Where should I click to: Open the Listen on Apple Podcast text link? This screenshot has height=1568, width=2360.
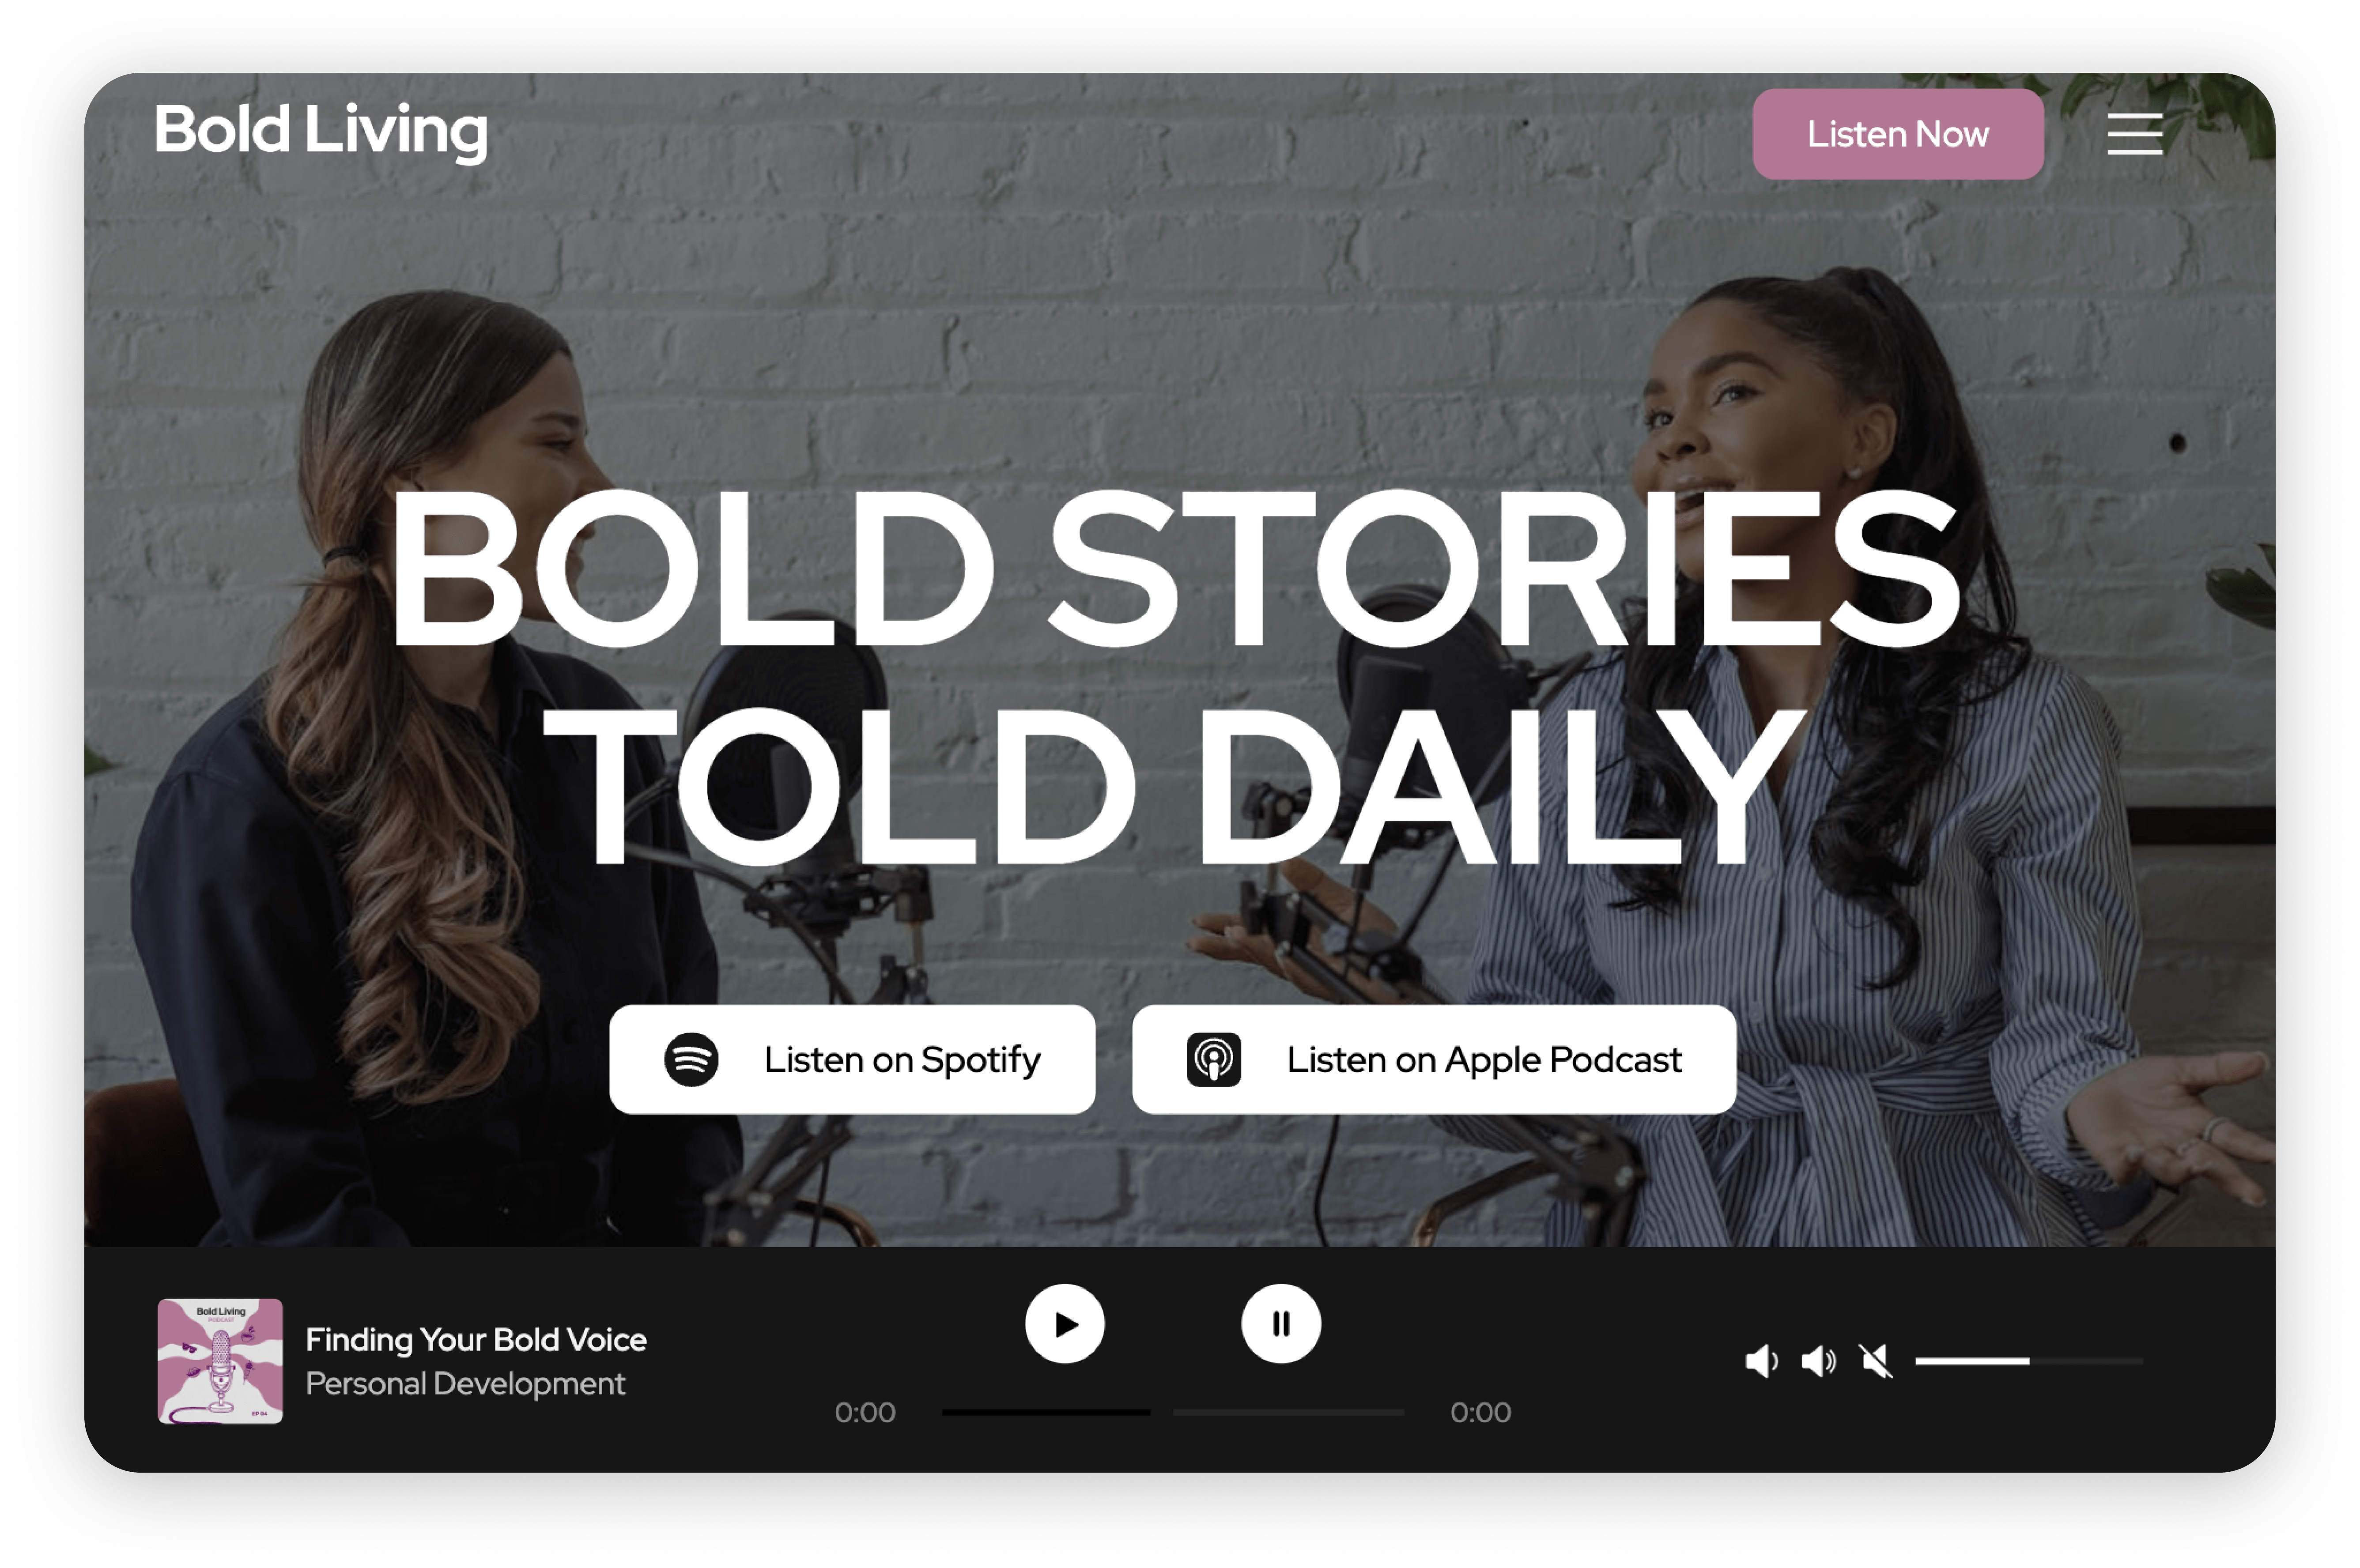coord(1484,1060)
